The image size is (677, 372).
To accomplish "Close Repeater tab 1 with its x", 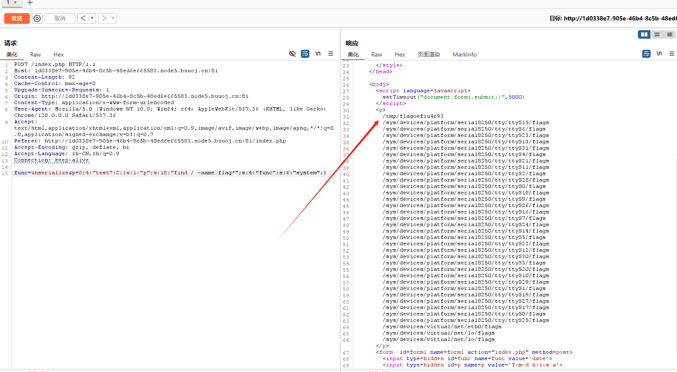I will 15,3.
